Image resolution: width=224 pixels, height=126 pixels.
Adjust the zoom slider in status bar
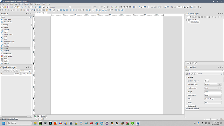[x=211, y=119]
